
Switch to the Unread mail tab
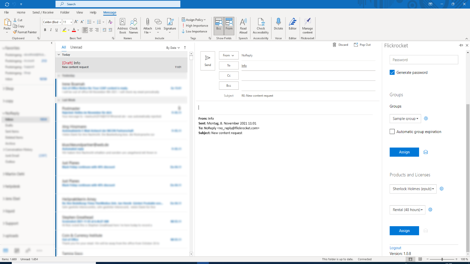(x=76, y=47)
